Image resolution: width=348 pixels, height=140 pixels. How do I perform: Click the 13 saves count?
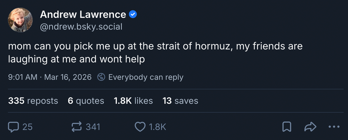[x=180, y=101]
